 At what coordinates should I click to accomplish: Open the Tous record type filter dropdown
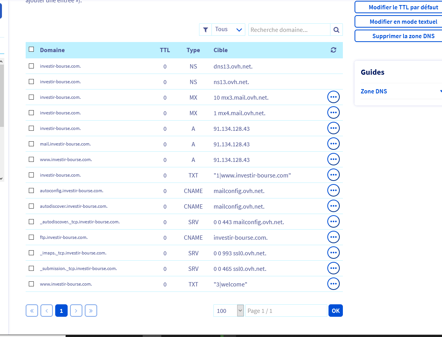228,30
